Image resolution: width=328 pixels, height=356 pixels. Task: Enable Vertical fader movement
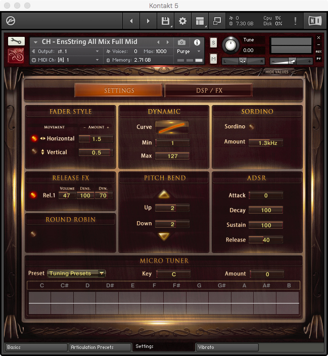[34, 151]
